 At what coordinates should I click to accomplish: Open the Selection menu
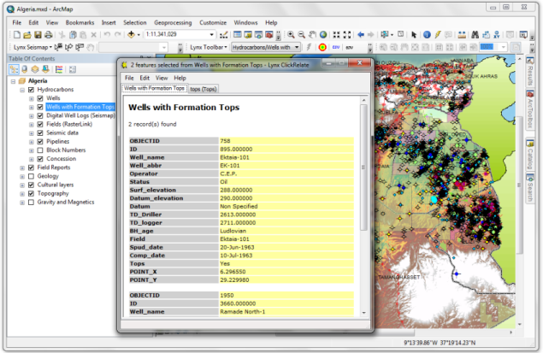click(x=135, y=22)
